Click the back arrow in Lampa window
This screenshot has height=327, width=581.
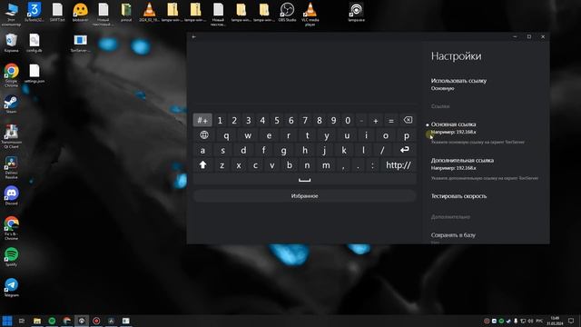pyautogui.click(x=193, y=36)
